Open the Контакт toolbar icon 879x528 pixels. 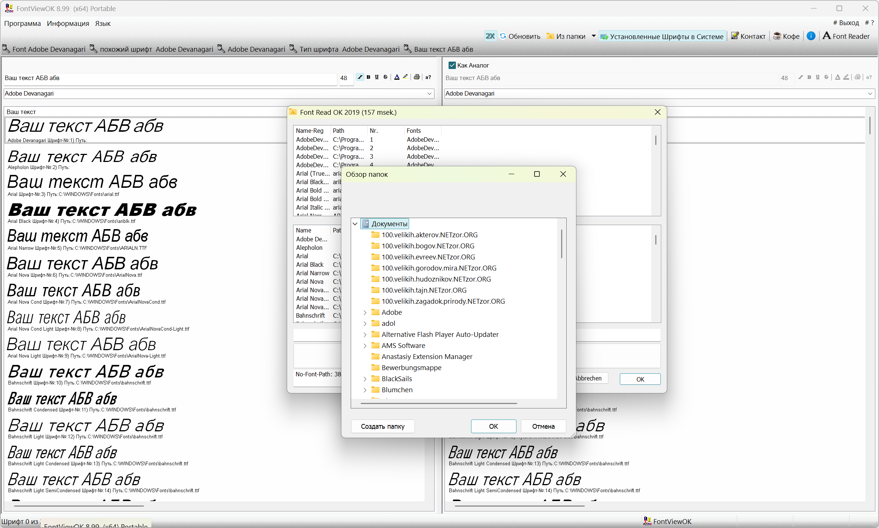(x=735, y=36)
